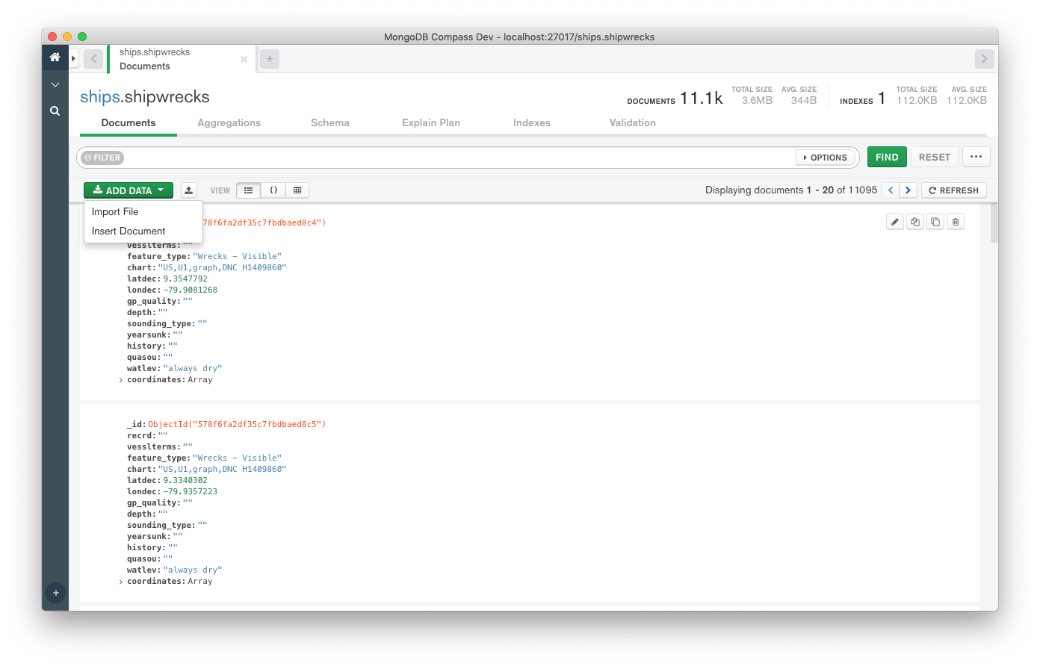Screen dimensions: 1040x666
Task: Click the plus icon at sidebar bottom
Action: point(55,593)
